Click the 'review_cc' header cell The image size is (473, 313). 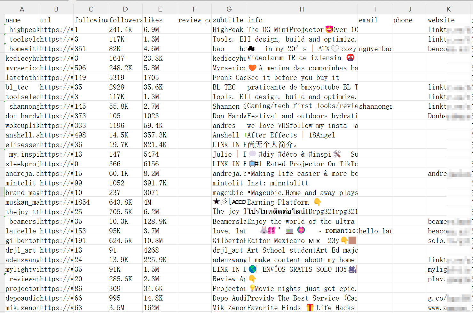pos(194,20)
